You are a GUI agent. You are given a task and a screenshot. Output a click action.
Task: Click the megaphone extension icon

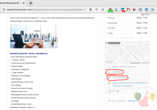click(134, 10)
